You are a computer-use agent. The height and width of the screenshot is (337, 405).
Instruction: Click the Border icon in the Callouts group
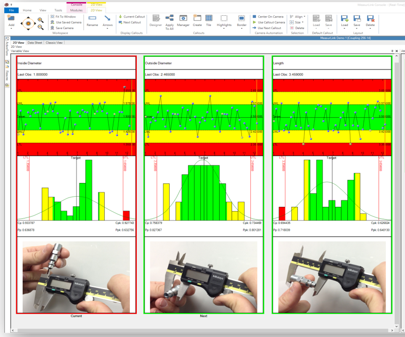[x=241, y=21]
